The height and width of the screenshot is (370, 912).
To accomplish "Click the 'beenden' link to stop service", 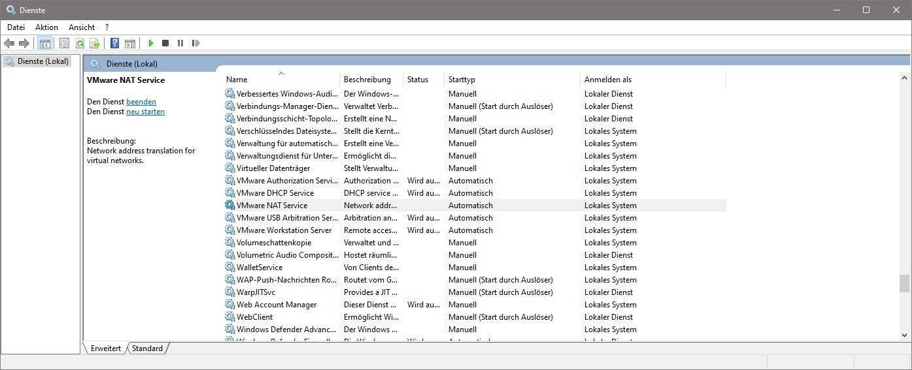I will [x=141, y=102].
